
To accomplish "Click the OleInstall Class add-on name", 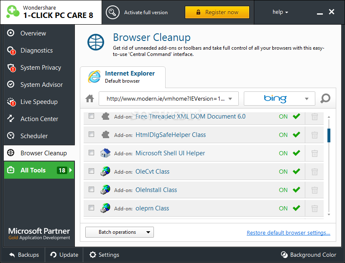I will click(156, 190).
